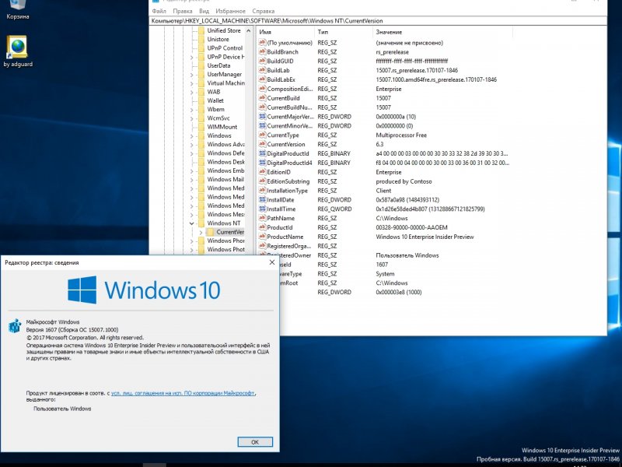Expand the UPnP Device H key
The height and width of the screenshot is (467, 622).
point(192,57)
